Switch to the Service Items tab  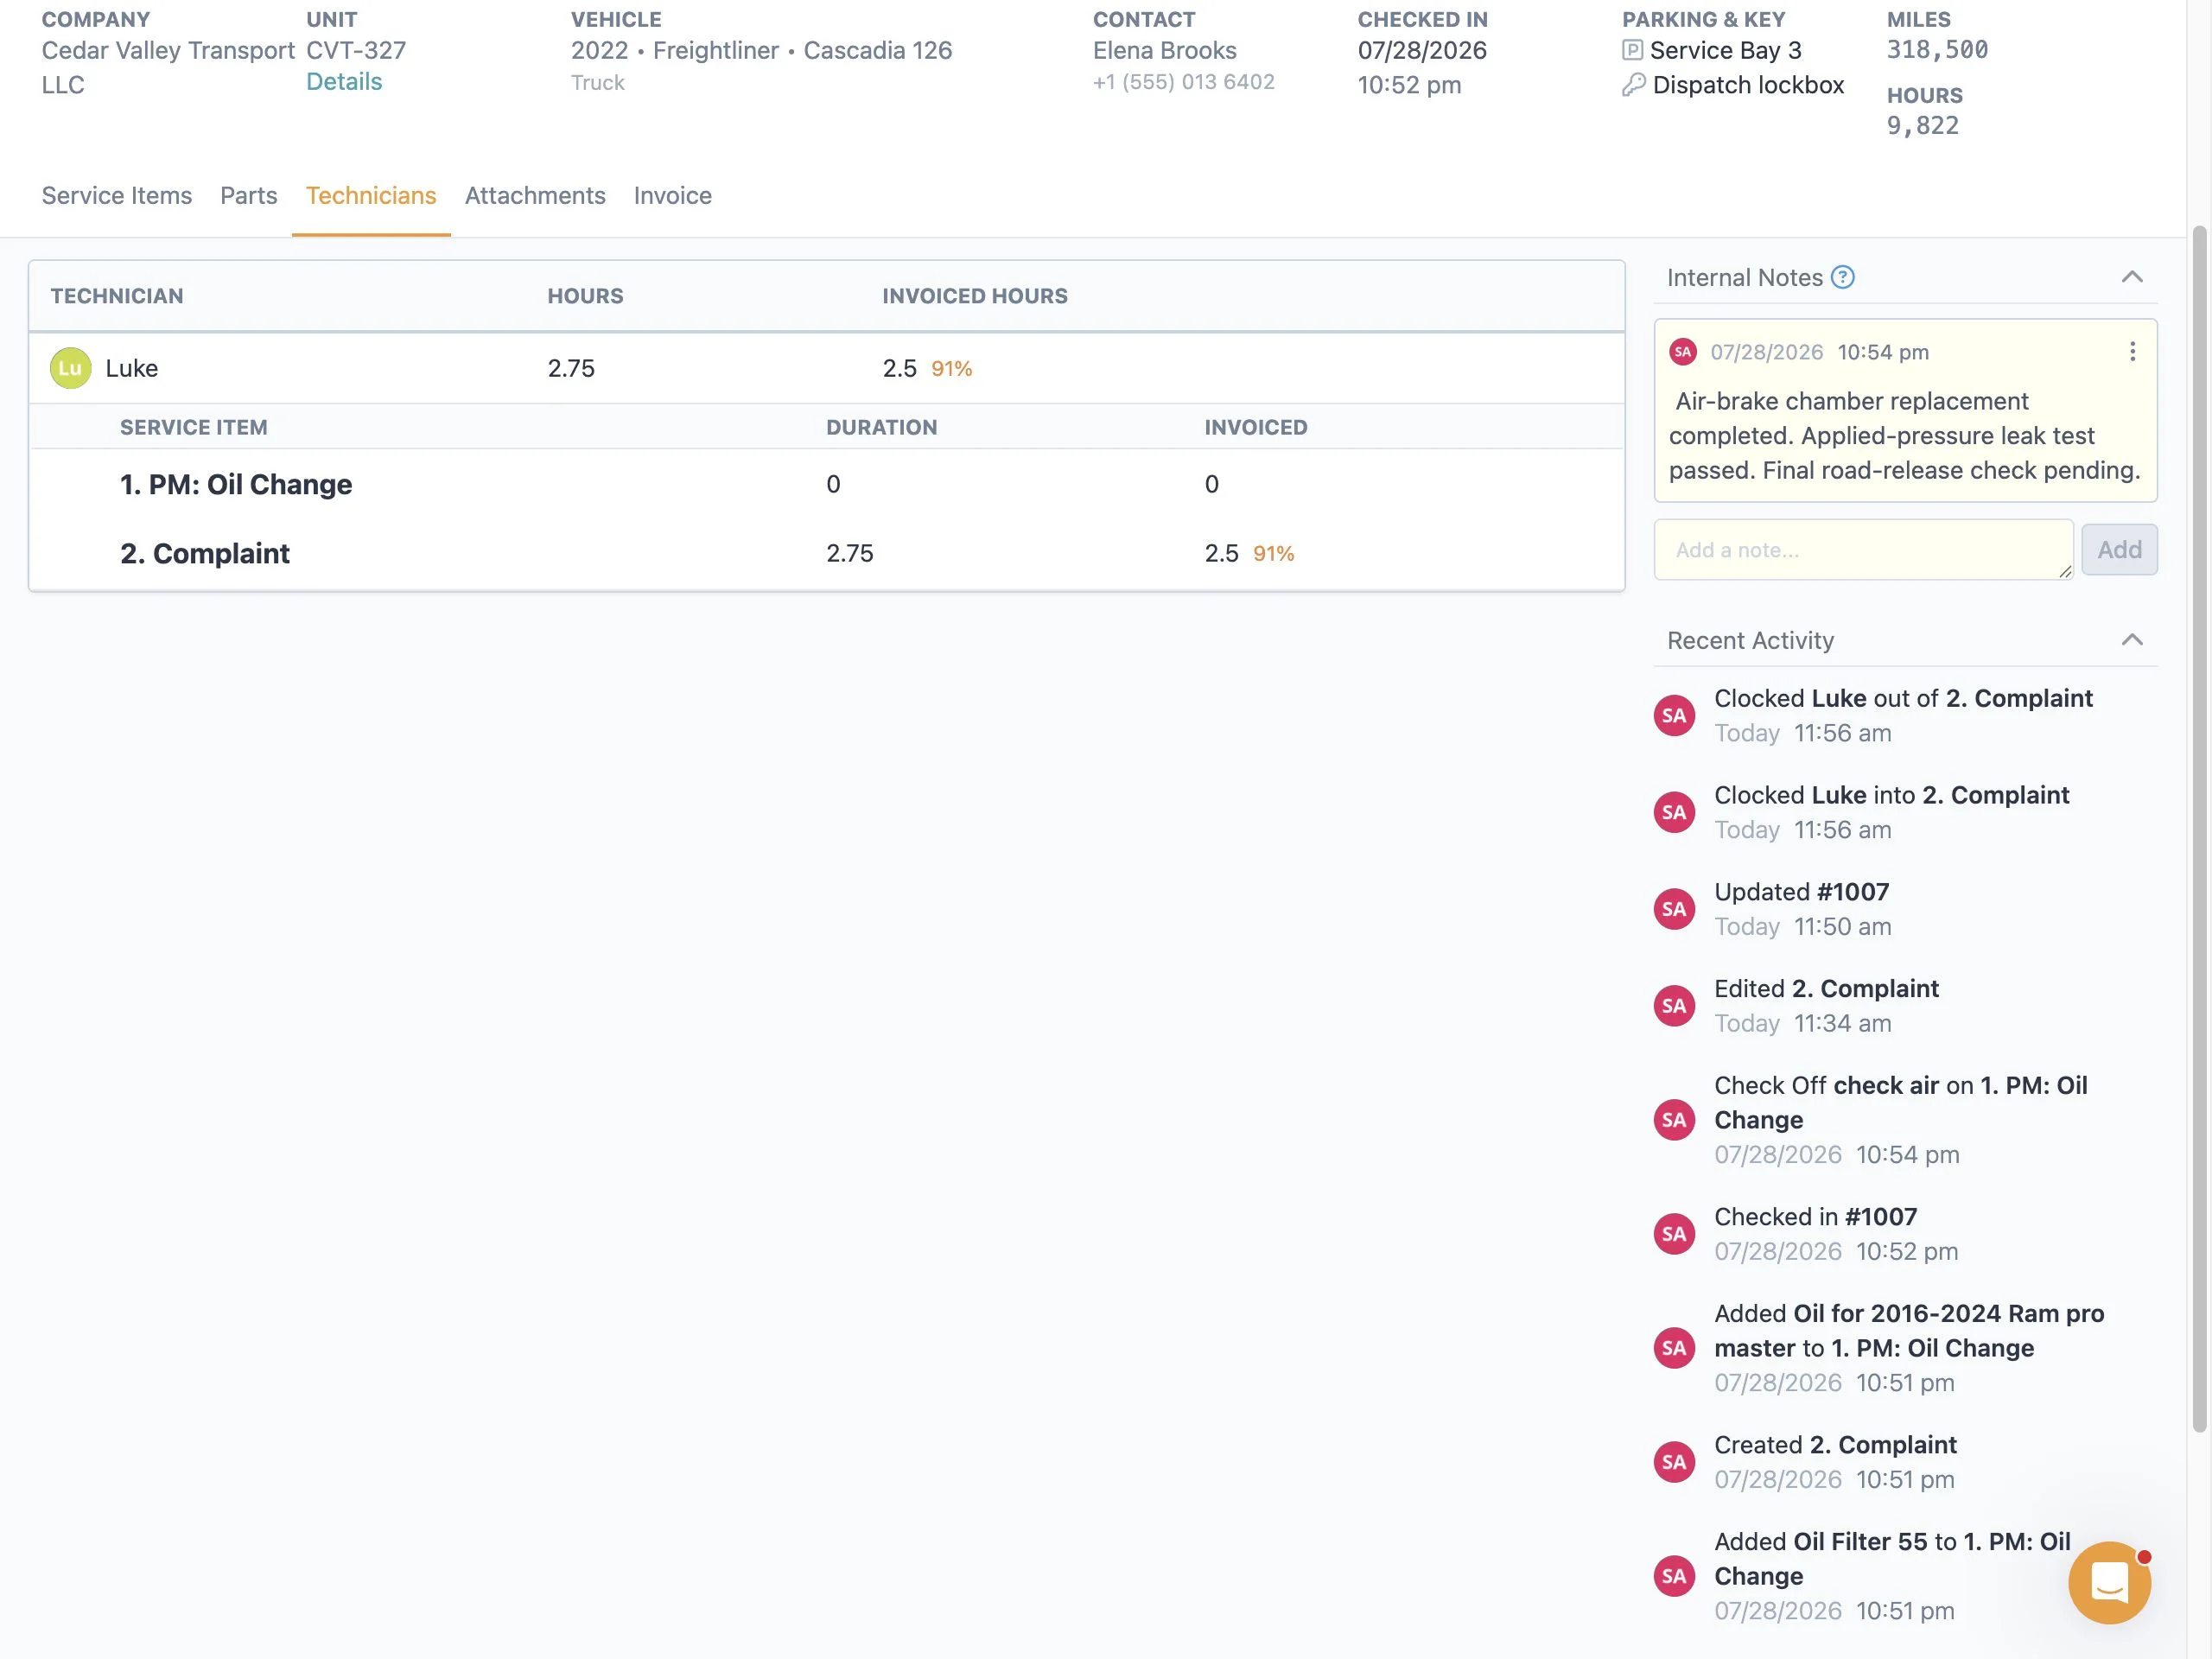[117, 196]
